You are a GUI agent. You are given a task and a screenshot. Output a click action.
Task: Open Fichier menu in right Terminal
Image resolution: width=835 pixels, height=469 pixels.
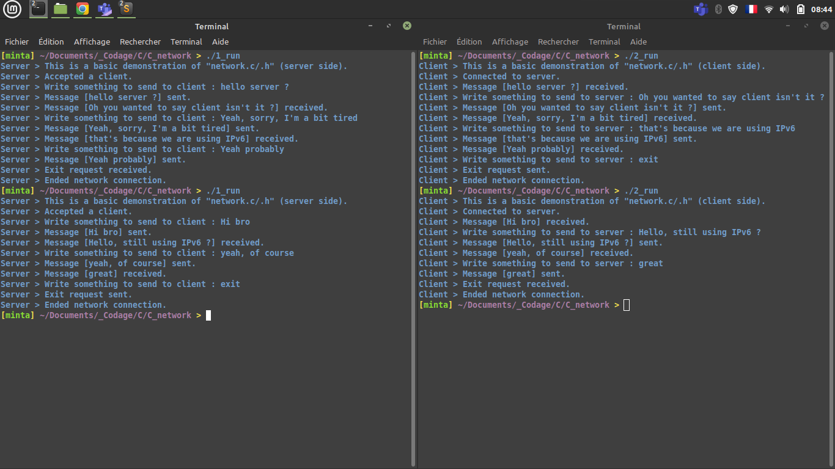435,42
